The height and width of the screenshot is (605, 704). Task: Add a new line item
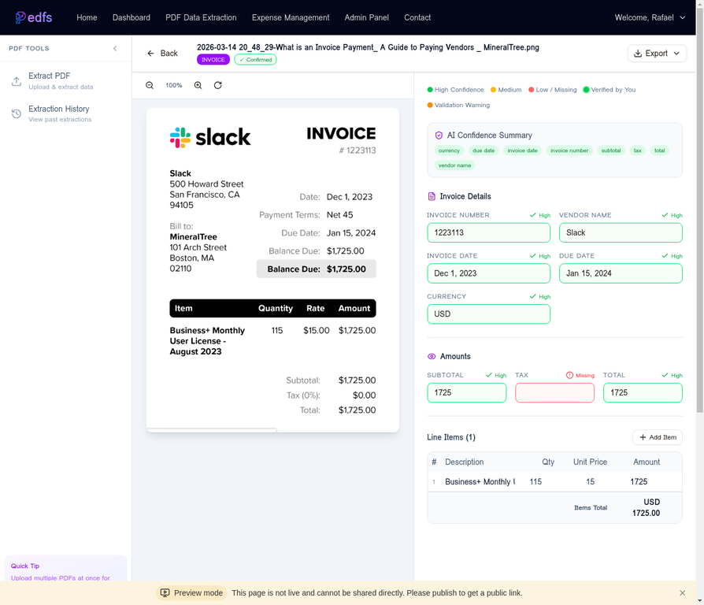658,437
